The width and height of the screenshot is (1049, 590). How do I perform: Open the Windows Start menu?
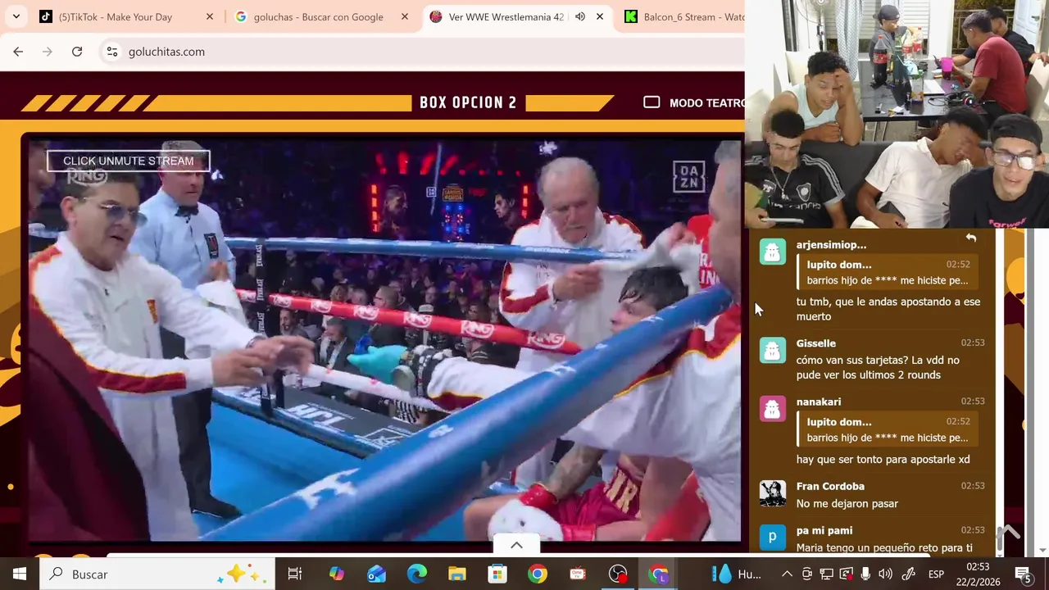[x=20, y=574]
